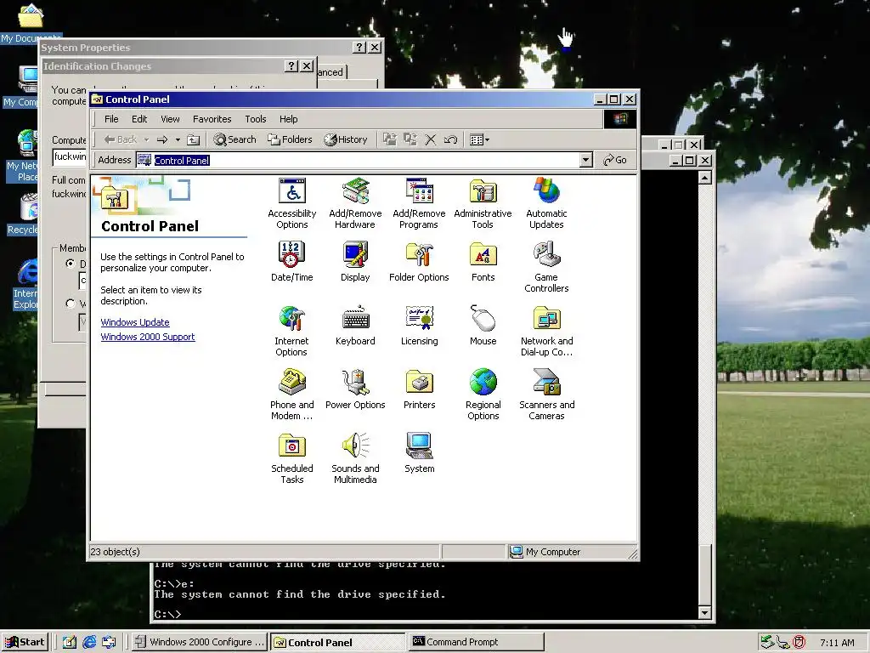Viewport: 870px width, 653px height.
Task: Open Add/Remove Hardware applet
Action: 355,203
